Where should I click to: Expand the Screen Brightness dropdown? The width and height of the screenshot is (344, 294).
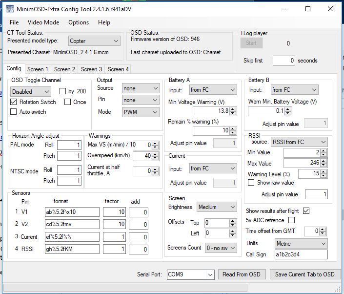tap(217, 207)
